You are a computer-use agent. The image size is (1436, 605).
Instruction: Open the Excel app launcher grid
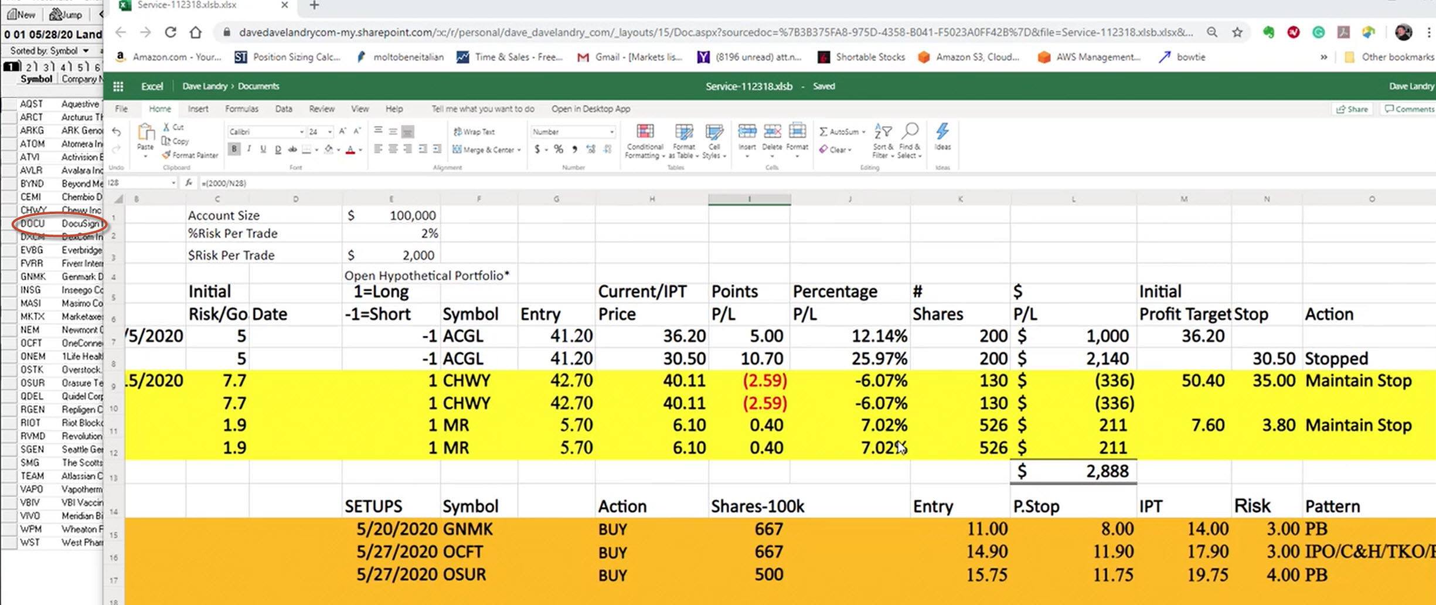point(118,86)
